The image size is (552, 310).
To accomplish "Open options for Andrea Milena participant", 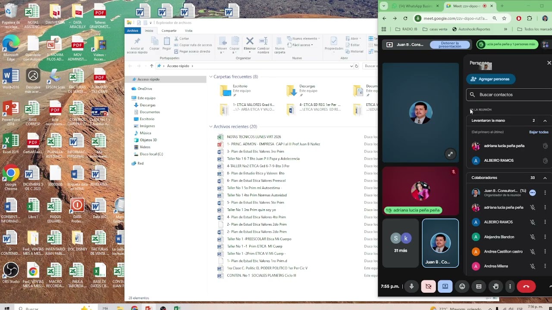I will (x=545, y=266).
